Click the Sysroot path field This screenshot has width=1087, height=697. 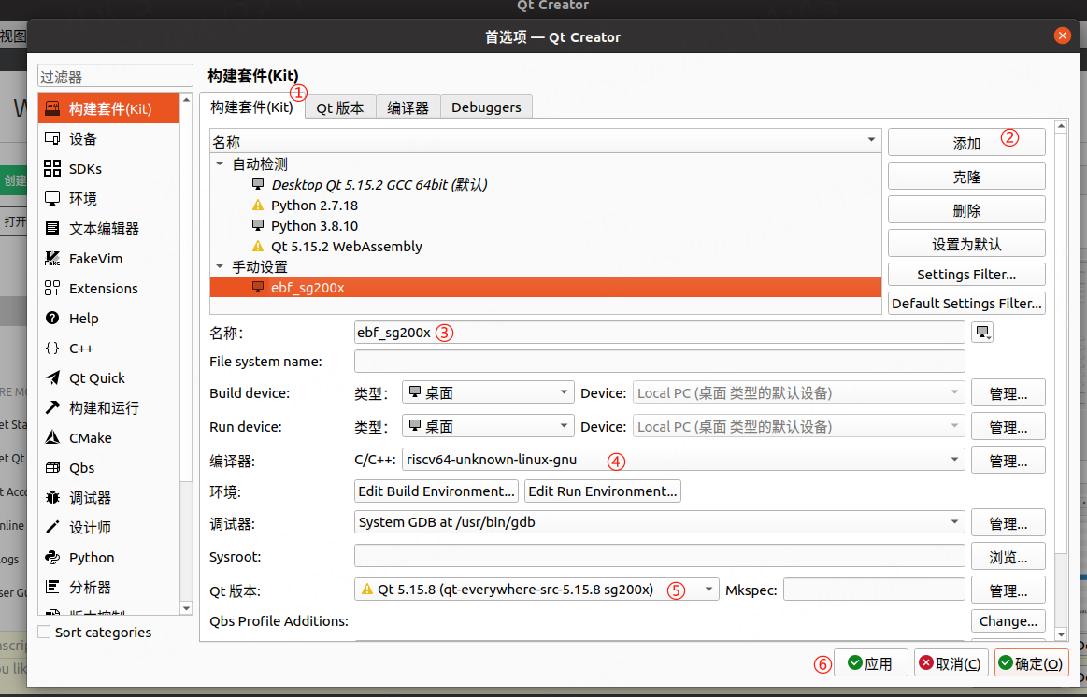(x=659, y=556)
